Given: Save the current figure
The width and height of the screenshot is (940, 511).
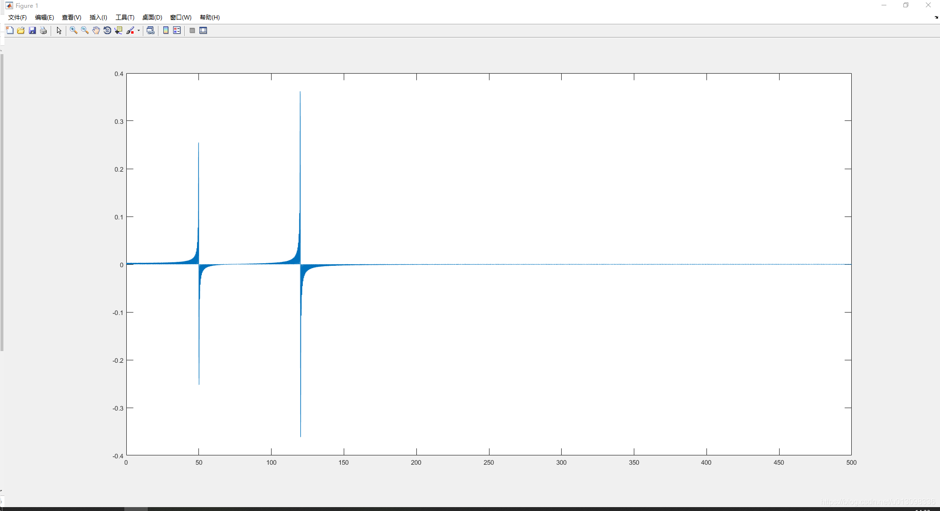Looking at the screenshot, I should (x=32, y=30).
